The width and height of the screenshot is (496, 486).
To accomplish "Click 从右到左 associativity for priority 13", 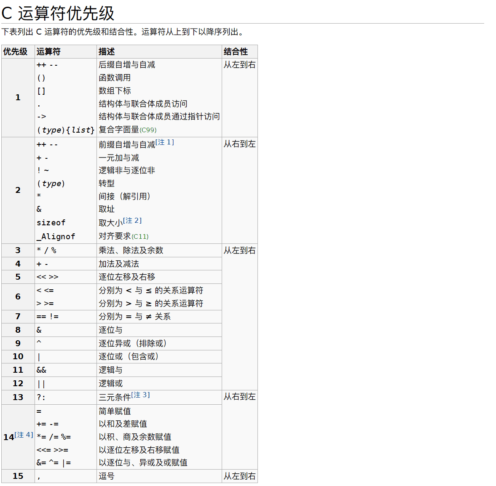I will pyautogui.click(x=239, y=397).
